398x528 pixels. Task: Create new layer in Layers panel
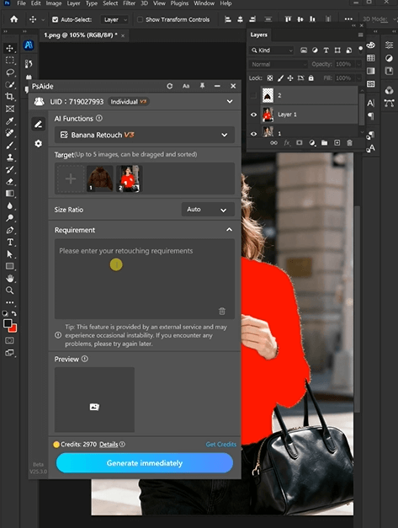[337, 143]
